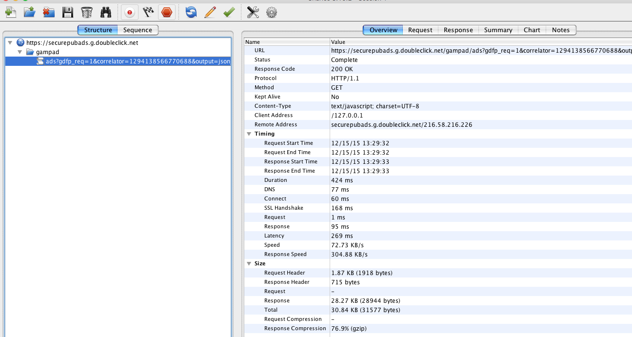Select the Request Compression row label
The image size is (632, 337).
click(x=293, y=319)
